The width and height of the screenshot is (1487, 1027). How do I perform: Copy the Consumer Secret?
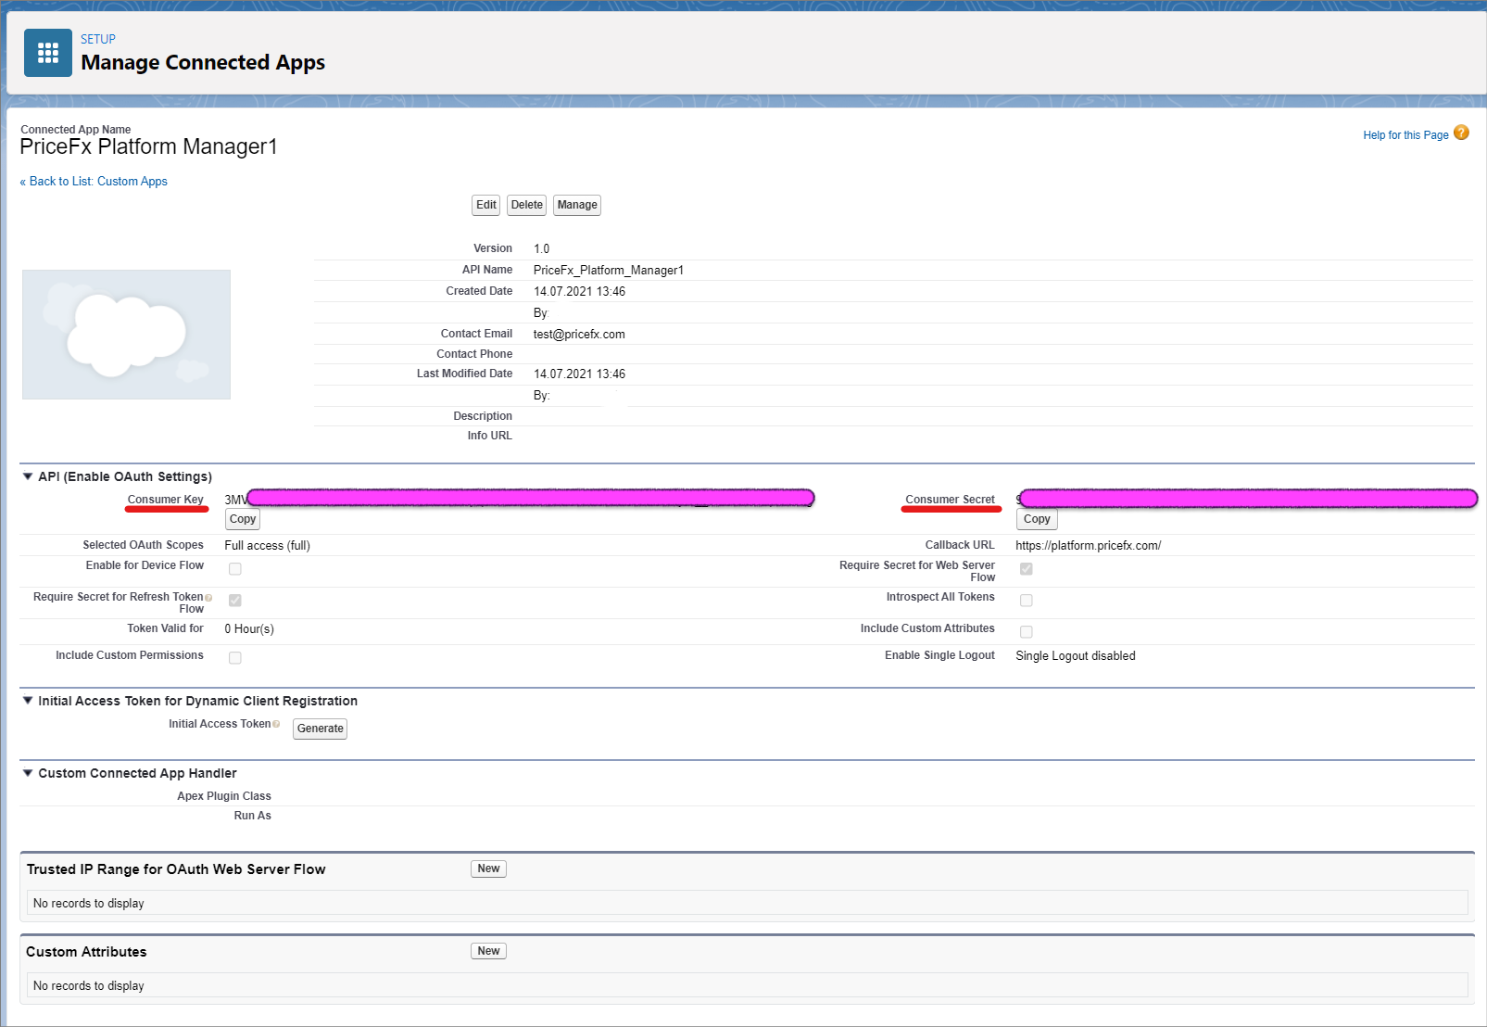coord(1037,519)
